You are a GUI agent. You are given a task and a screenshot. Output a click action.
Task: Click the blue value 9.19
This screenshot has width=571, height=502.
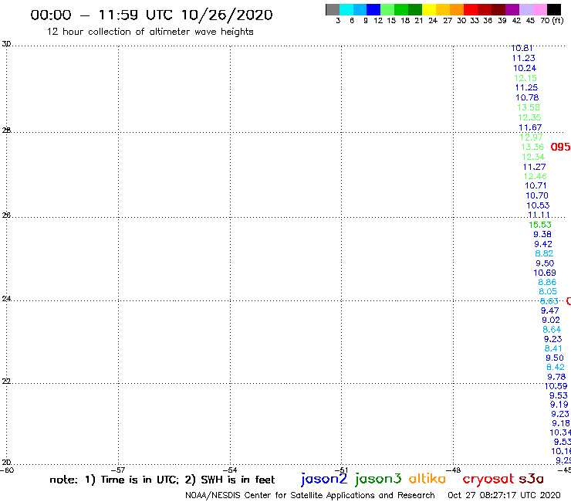pos(559,405)
